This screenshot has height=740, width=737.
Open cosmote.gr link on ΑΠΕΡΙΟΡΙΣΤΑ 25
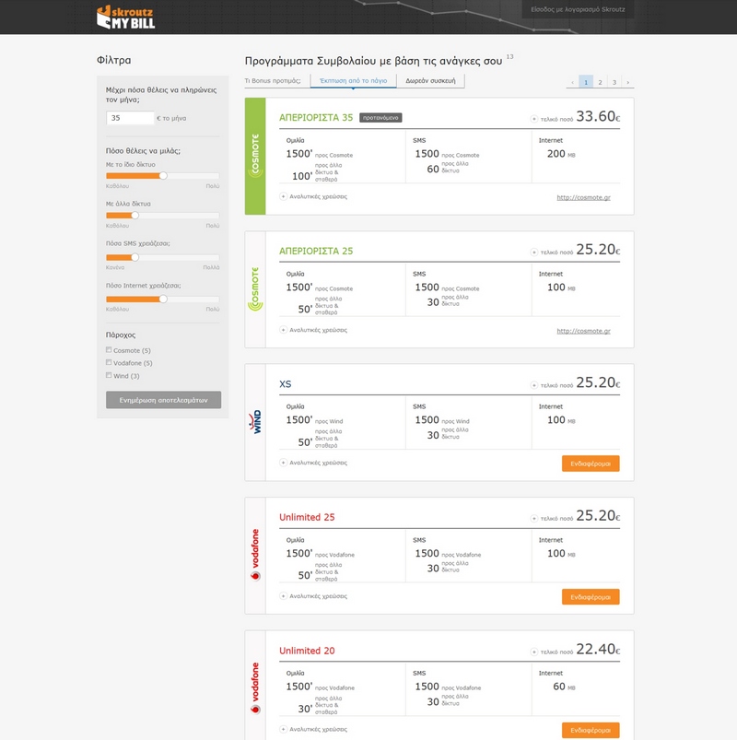click(x=583, y=331)
